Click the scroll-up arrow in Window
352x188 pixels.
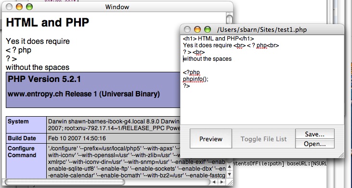[229, 167]
